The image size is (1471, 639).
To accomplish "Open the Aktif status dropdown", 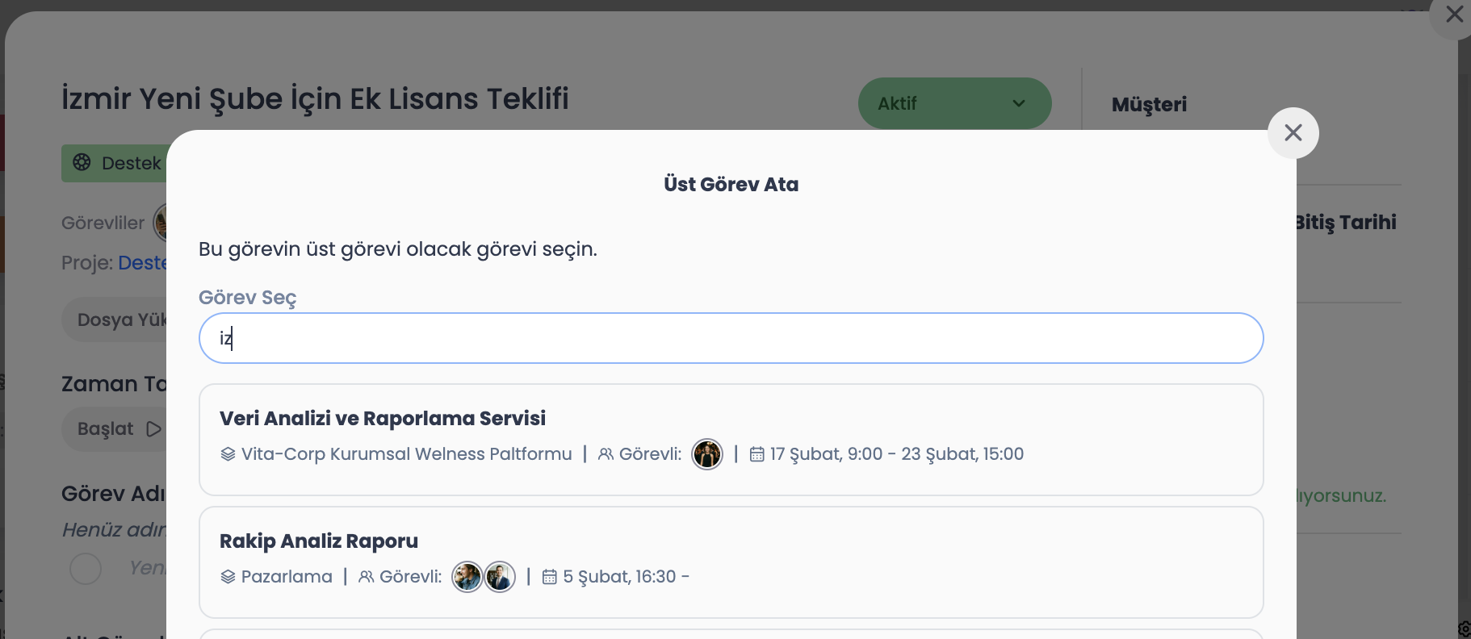I will point(953,103).
